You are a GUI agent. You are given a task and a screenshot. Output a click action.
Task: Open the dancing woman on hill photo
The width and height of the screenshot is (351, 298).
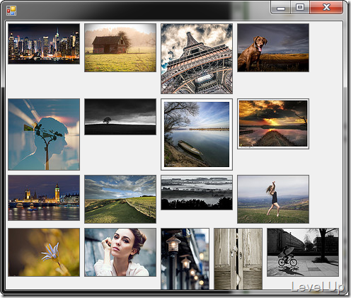coord(273,199)
